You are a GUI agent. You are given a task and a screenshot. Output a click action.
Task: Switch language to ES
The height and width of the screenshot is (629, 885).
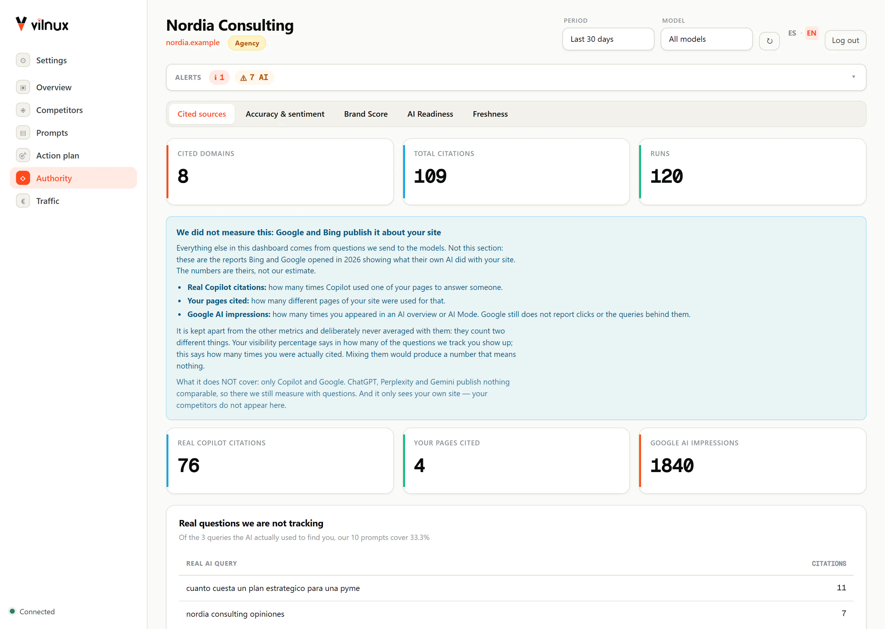coord(792,33)
